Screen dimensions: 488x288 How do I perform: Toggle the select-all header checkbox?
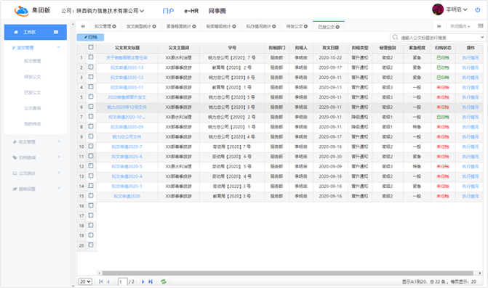tap(91, 47)
